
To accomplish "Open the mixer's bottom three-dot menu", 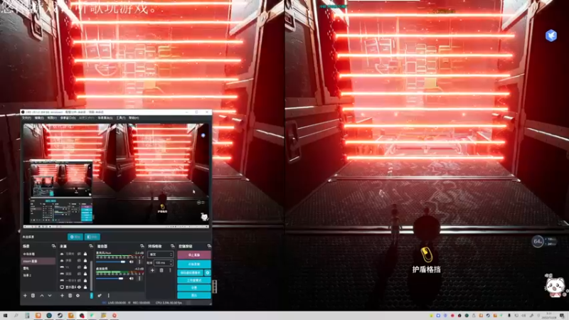I will pyautogui.click(x=109, y=296).
